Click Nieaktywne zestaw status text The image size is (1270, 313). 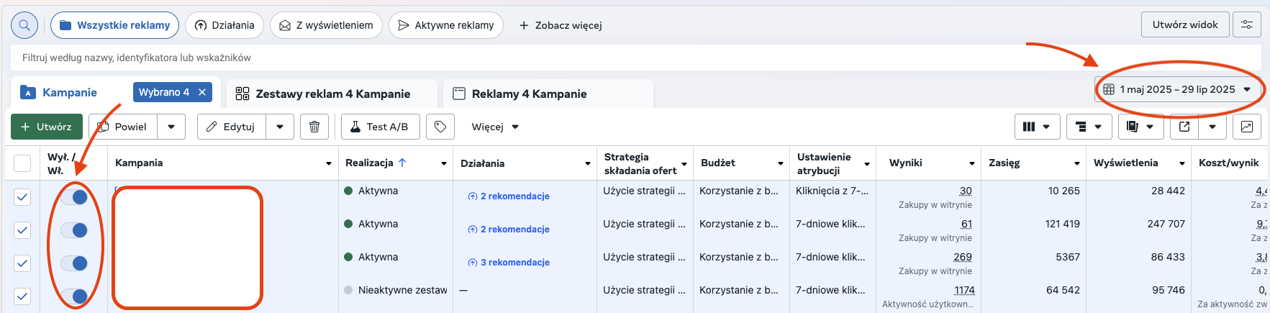click(403, 290)
